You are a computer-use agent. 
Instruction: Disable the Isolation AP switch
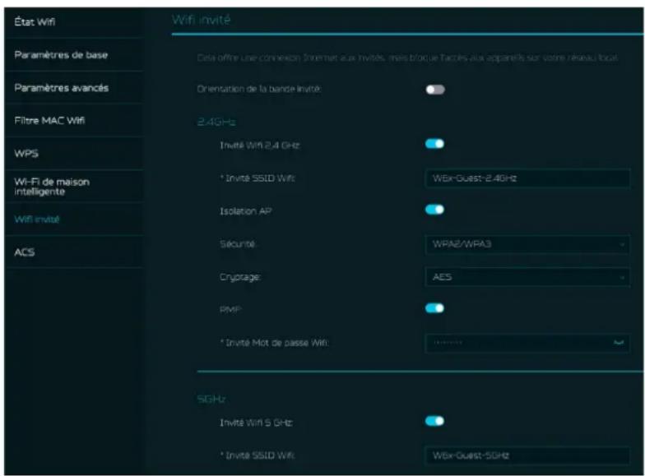click(x=434, y=209)
